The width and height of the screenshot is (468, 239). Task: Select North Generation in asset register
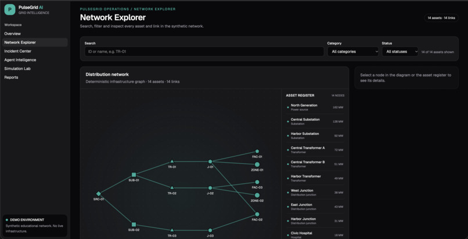(x=315, y=107)
